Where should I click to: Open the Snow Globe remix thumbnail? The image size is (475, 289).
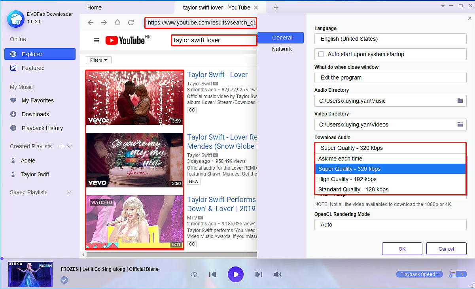[134, 160]
